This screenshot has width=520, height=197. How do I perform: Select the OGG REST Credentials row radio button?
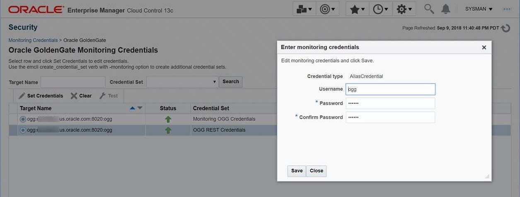23,130
